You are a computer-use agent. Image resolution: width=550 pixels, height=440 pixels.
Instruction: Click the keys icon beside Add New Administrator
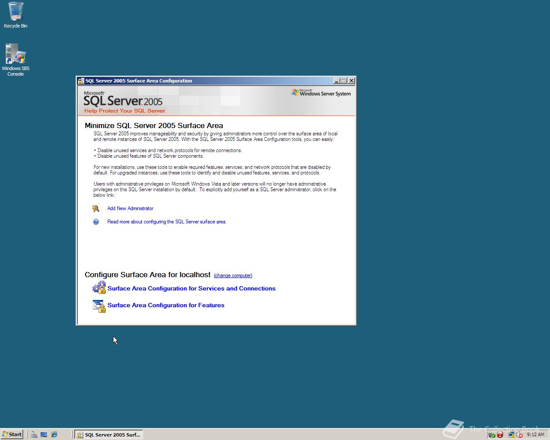coord(96,208)
